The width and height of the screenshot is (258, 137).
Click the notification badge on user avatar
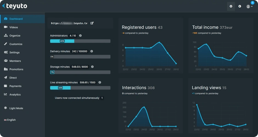pyautogui.click(x=253, y=3)
